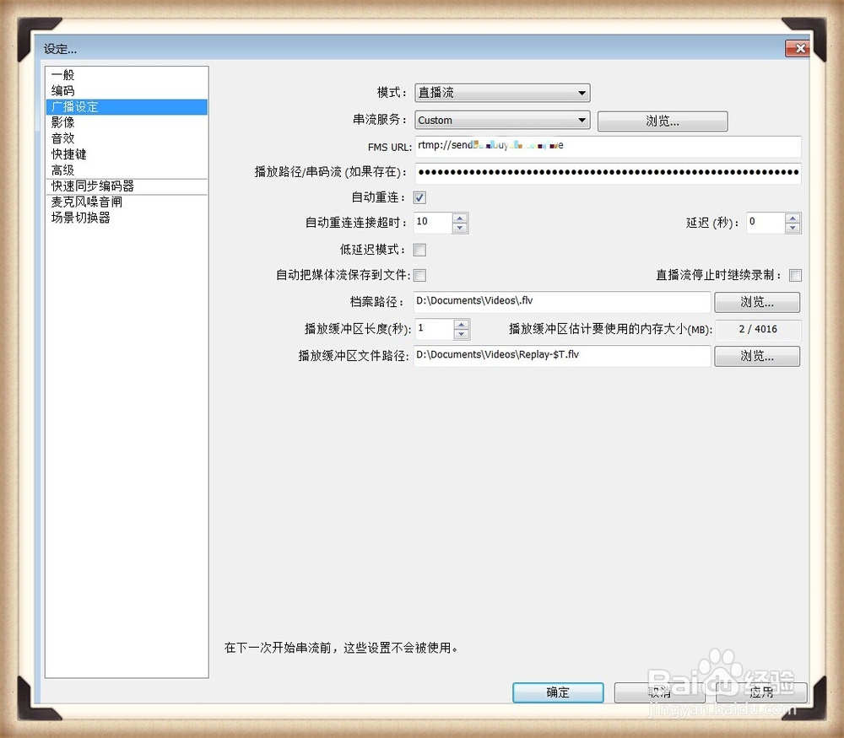Open the 串流服务 Custom dropdown
Image resolution: width=844 pixels, height=738 pixels.
[502, 120]
